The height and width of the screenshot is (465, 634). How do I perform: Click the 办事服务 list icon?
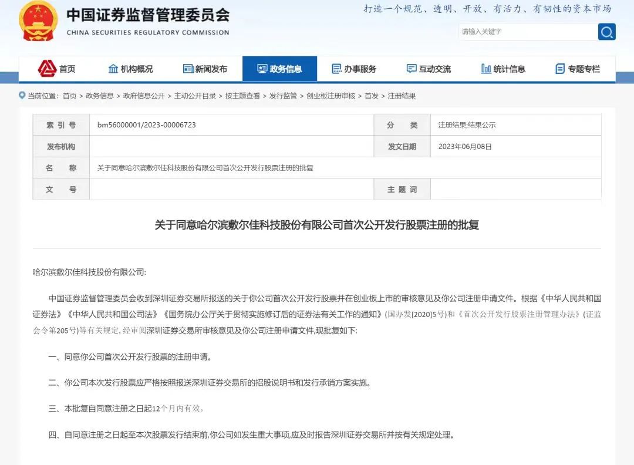pos(337,68)
